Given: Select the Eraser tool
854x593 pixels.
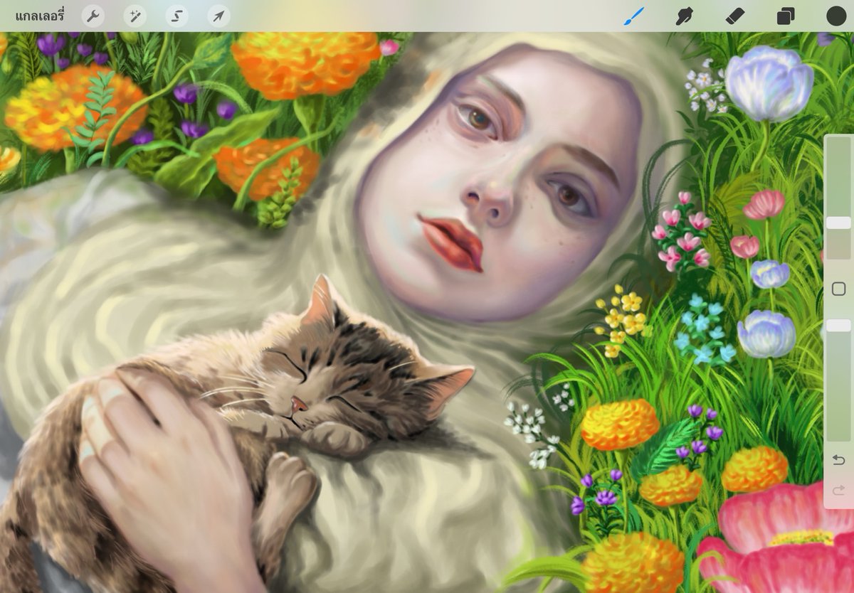Looking at the screenshot, I should click(x=735, y=16).
